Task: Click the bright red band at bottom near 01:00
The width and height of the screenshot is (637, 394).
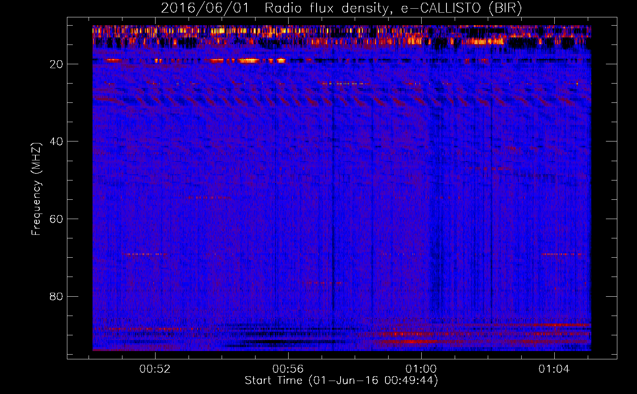Action: (413, 342)
